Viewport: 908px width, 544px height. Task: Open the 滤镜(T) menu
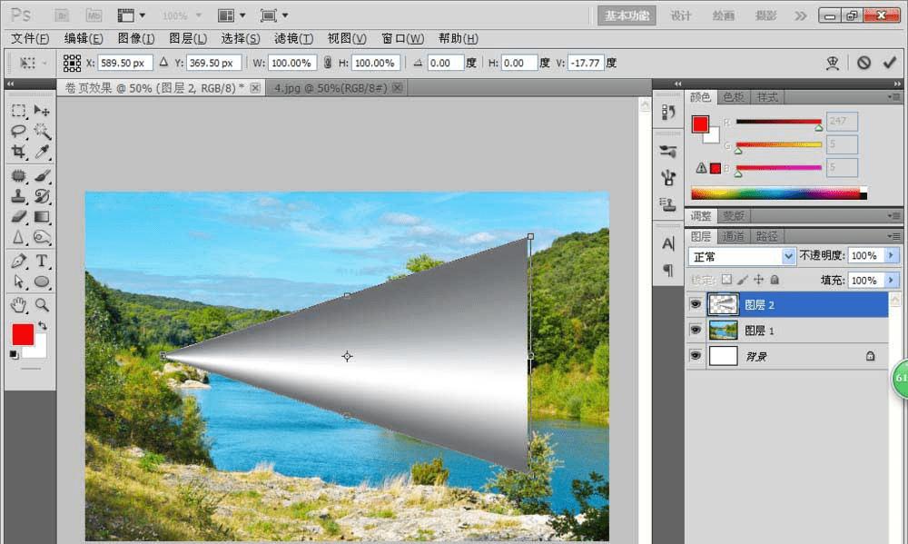tap(293, 39)
